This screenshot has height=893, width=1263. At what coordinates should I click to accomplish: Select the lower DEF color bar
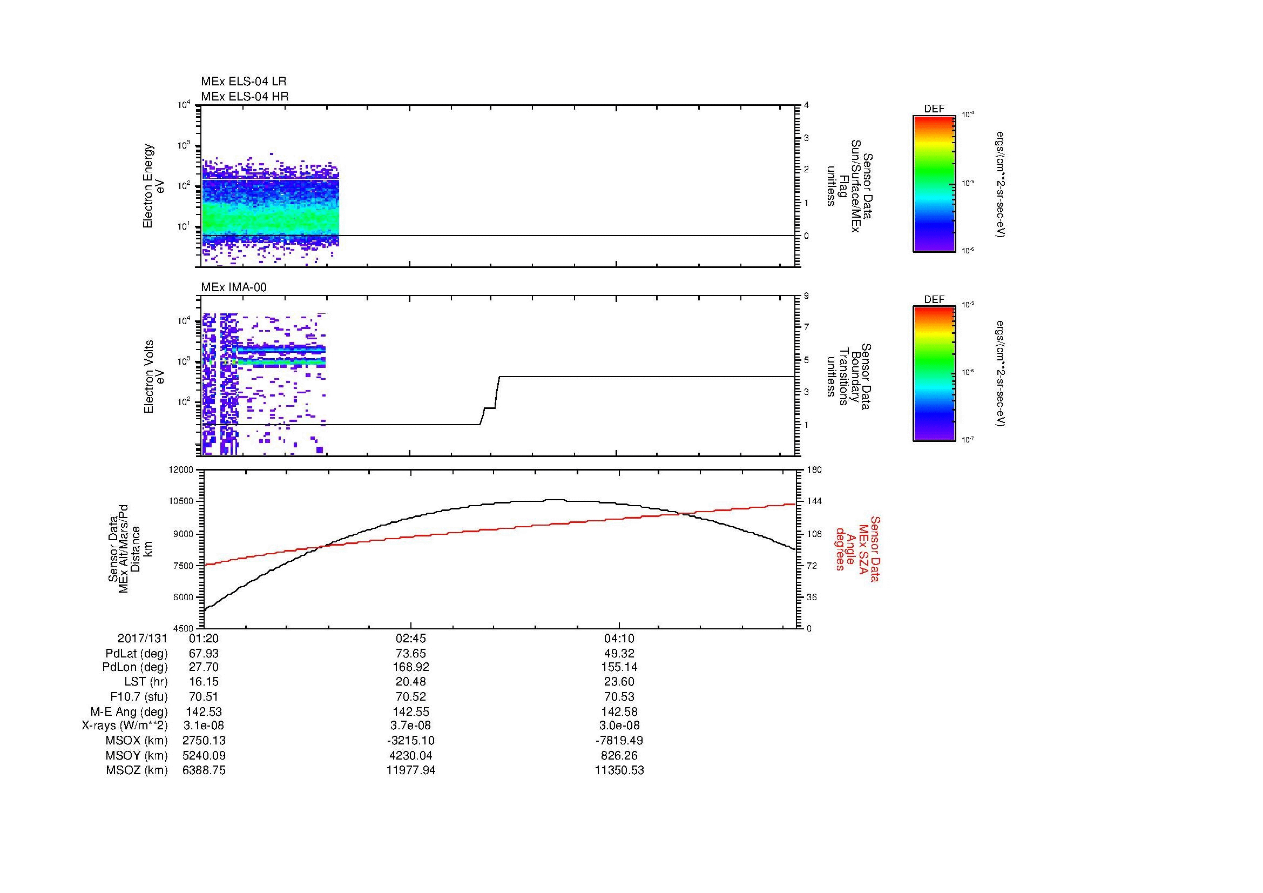pyautogui.click(x=934, y=374)
